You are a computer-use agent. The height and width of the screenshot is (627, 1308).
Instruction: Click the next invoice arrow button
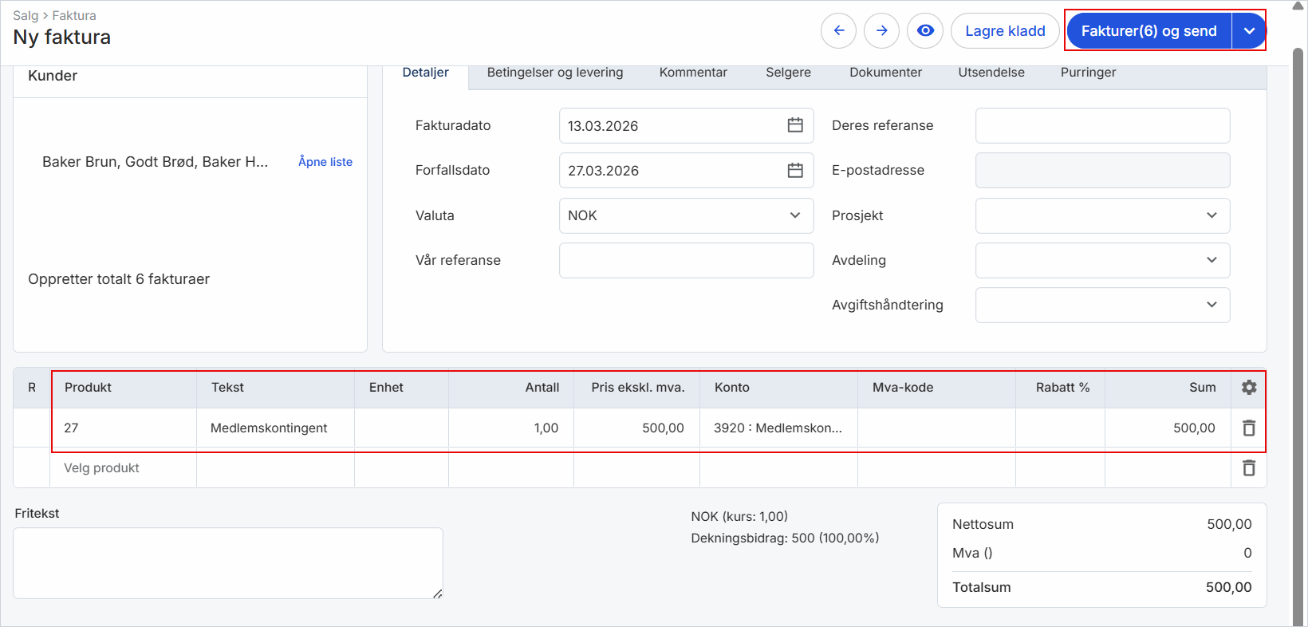[x=881, y=31]
